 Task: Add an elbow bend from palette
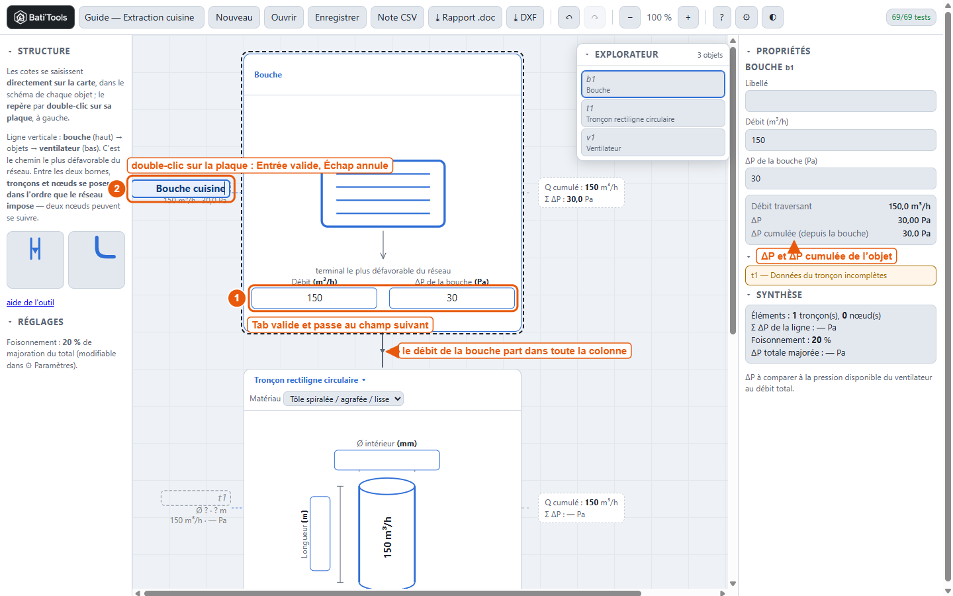(97, 260)
